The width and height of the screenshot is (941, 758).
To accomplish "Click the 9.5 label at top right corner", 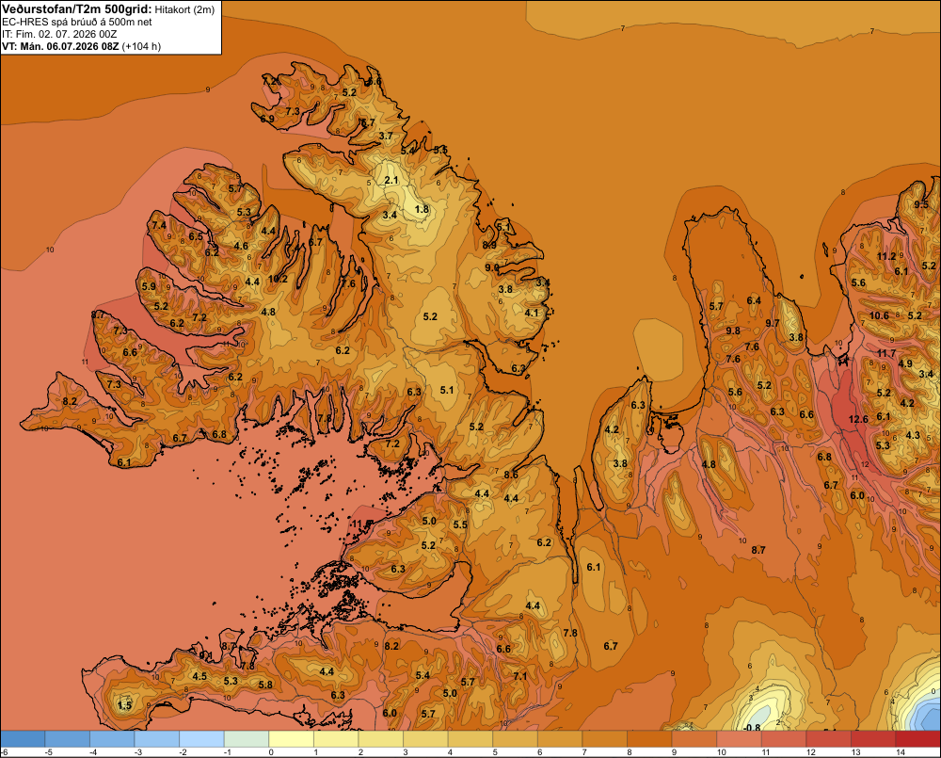I will pyautogui.click(x=921, y=204).
